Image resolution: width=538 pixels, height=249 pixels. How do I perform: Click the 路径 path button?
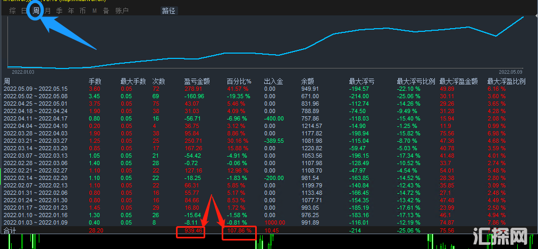pyautogui.click(x=169, y=11)
